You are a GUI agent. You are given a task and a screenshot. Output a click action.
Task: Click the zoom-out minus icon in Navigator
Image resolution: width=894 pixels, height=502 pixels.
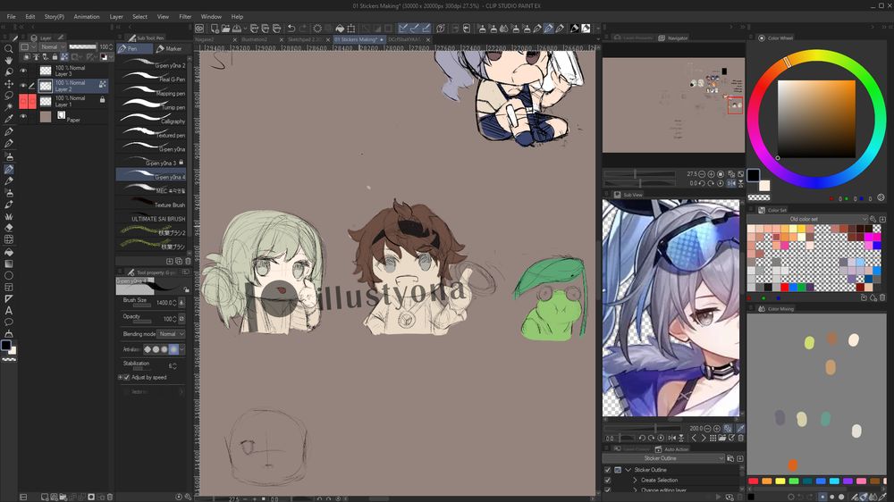pyautogui.click(x=703, y=174)
